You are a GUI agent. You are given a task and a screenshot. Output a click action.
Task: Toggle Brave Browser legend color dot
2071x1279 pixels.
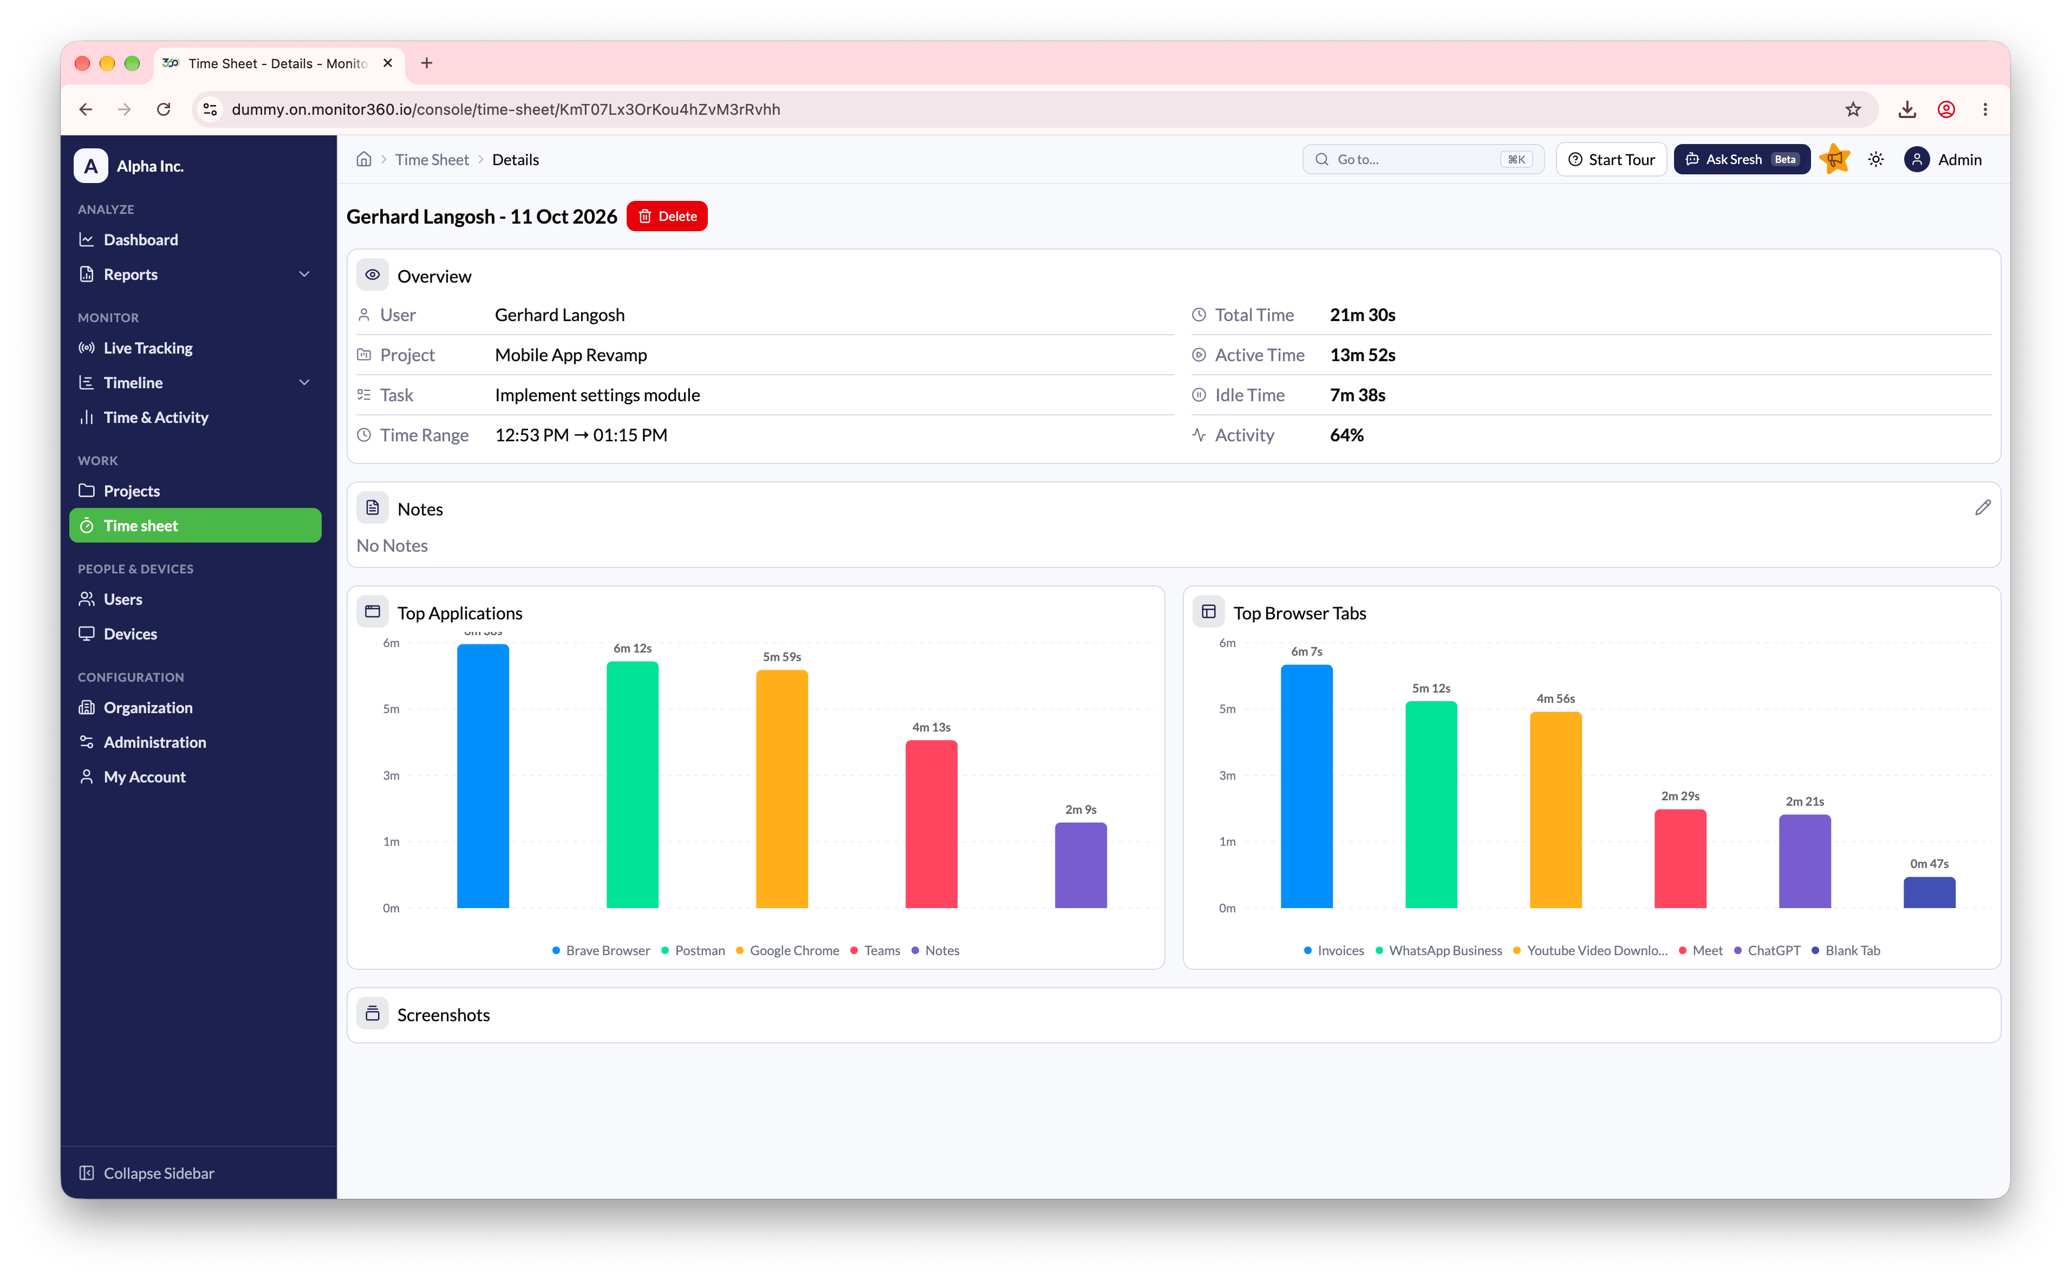pyautogui.click(x=556, y=950)
